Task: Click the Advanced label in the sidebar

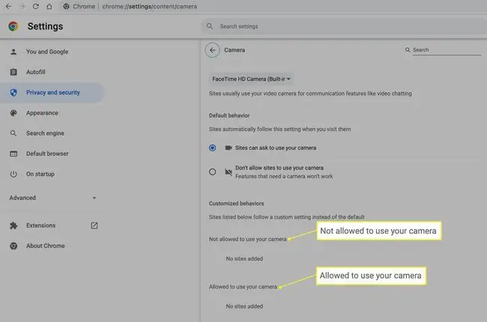Action: tap(22, 198)
